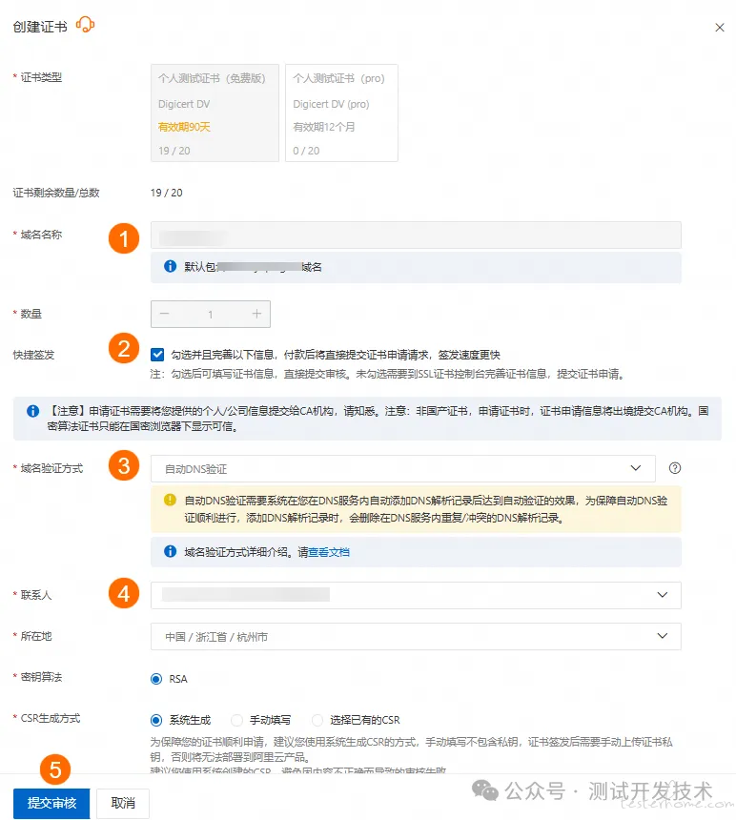The width and height of the screenshot is (736, 820).
Task: Decrease quantity with the minus button
Action: pyautogui.click(x=164, y=314)
